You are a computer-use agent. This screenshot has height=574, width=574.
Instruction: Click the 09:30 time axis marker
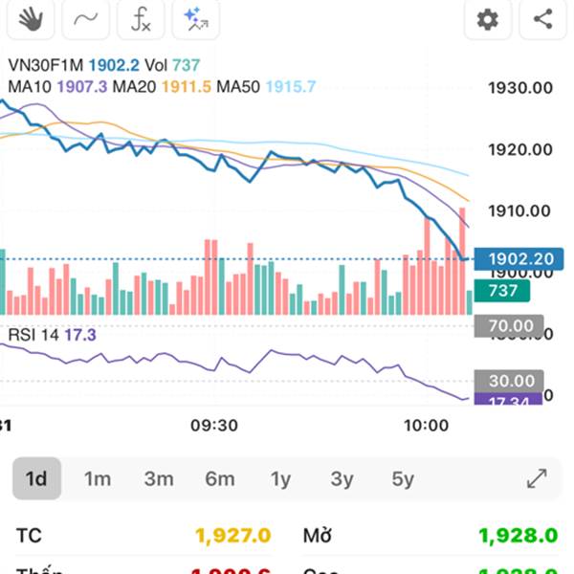(213, 424)
